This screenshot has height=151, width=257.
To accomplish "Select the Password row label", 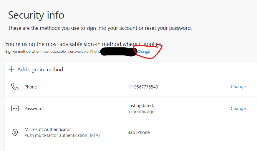I will click(34, 109).
